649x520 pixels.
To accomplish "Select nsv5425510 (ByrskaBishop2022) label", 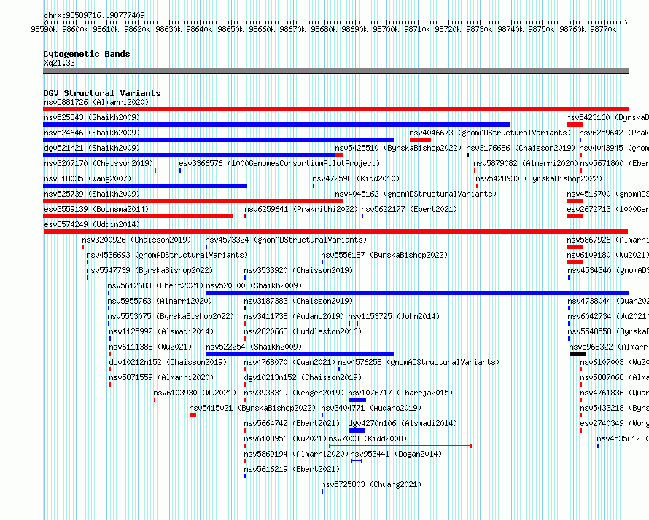I will click(x=398, y=148).
